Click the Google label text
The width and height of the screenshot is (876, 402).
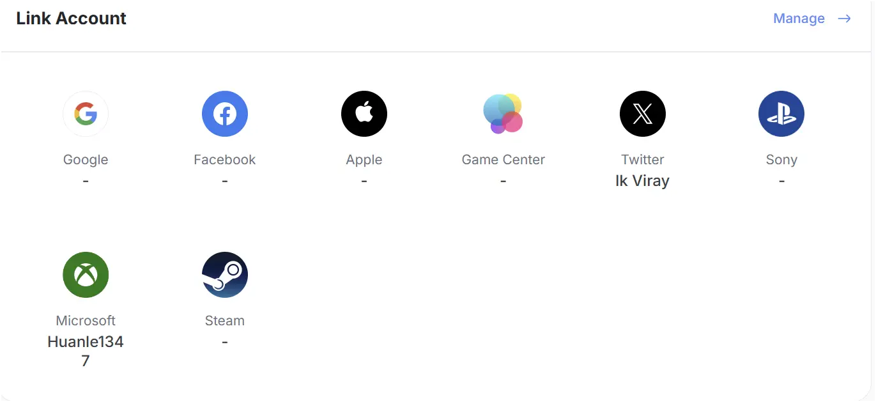point(86,160)
